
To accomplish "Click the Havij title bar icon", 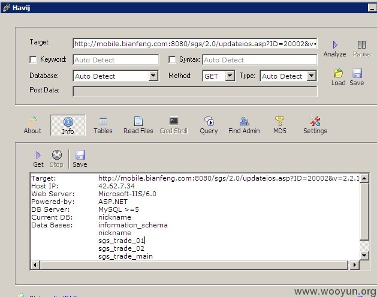I will pyautogui.click(x=7, y=8).
